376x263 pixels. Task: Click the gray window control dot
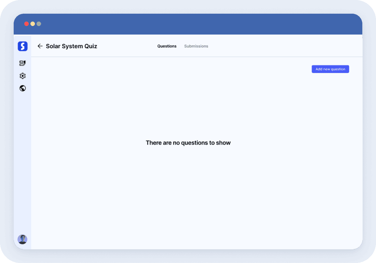[x=39, y=24]
